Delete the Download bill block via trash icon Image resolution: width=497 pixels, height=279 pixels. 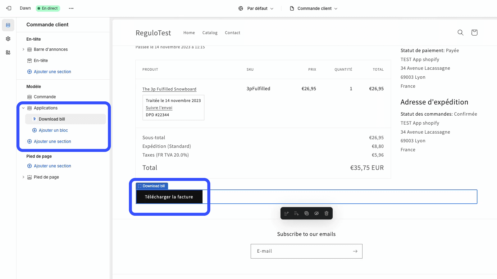click(326, 213)
